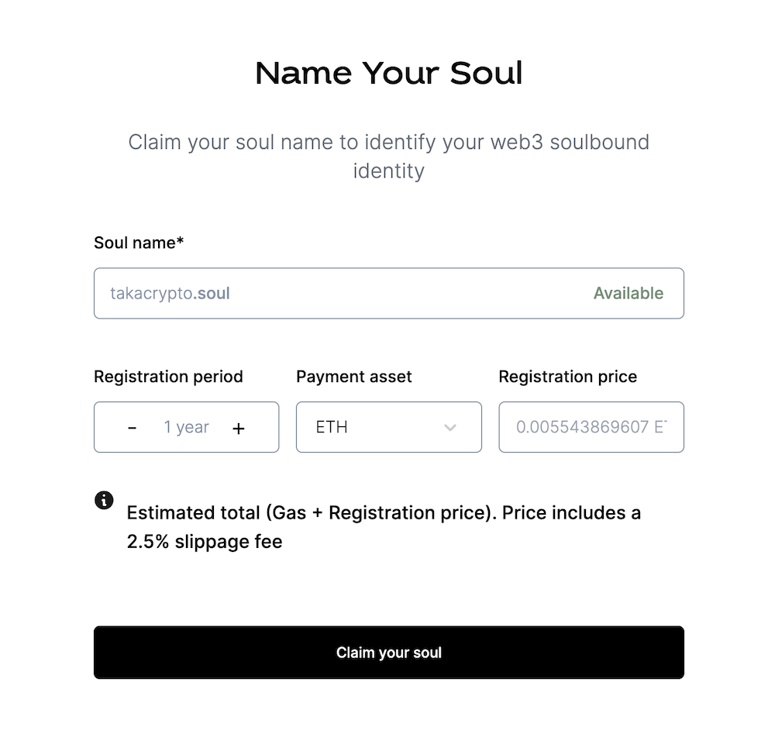This screenshot has width=775, height=741.
Task: Click the Registration period label
Action: pos(167,377)
